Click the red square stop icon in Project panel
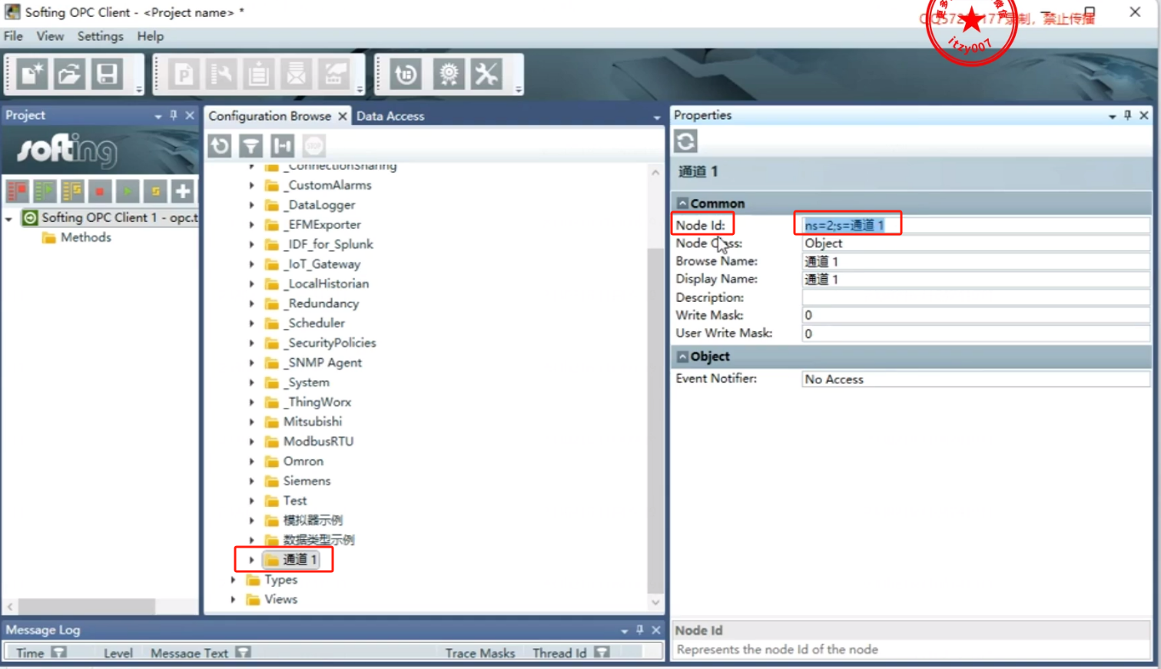1161x669 pixels. 100,190
